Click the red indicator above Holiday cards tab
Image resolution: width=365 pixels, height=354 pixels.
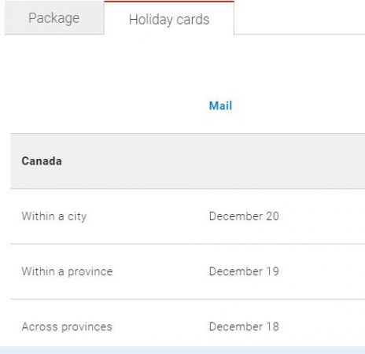(169, 2)
